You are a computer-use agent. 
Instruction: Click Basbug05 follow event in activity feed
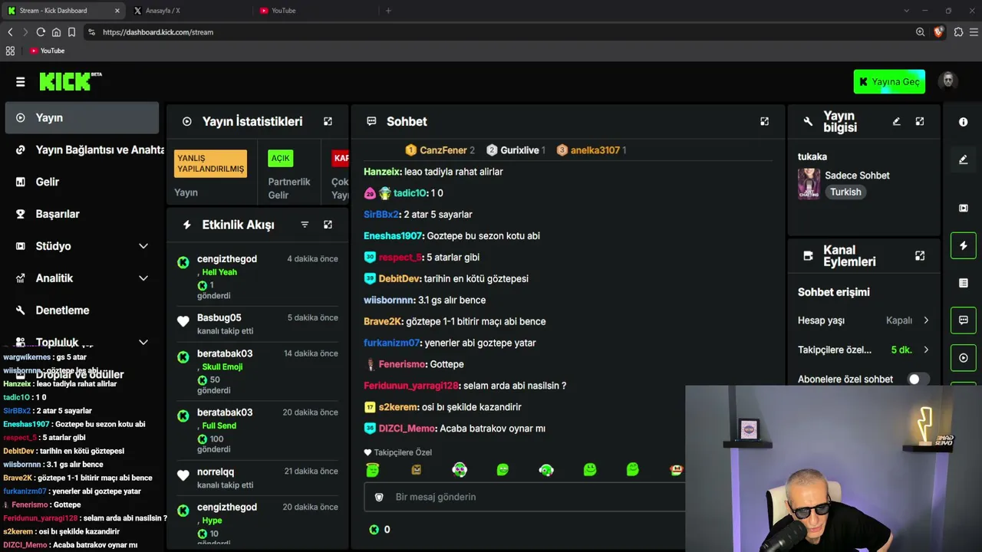pyautogui.click(x=257, y=324)
